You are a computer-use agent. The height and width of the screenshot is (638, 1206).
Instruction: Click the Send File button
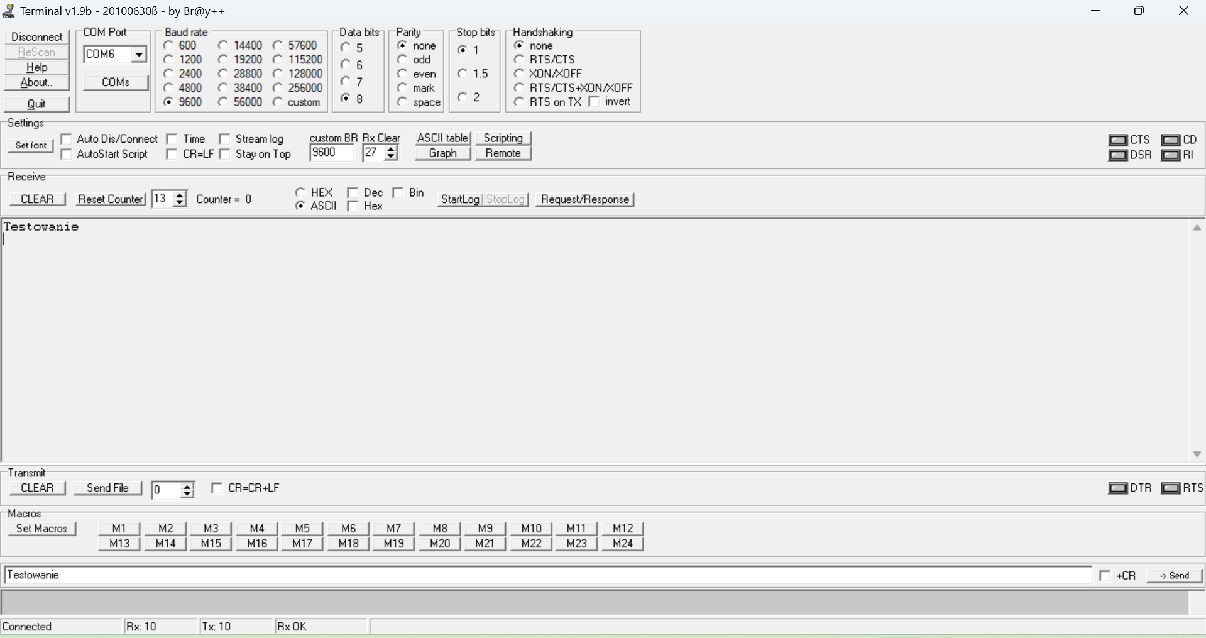(x=108, y=488)
